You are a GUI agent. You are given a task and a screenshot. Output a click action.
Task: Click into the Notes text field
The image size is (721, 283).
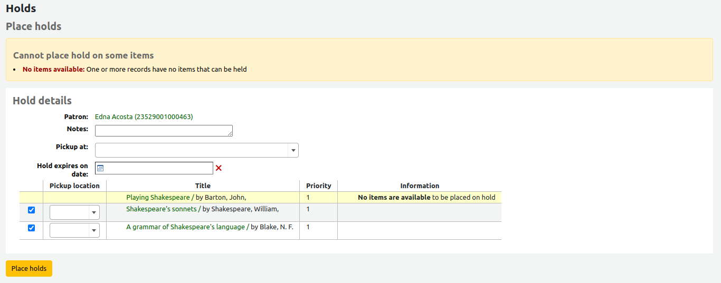tap(163, 131)
